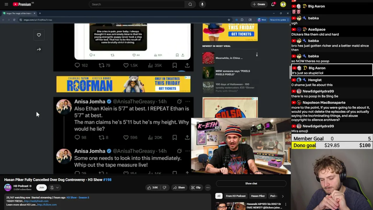373x210 pixels.
Task: Focus the YouTube search field
Action: tap(137, 4)
